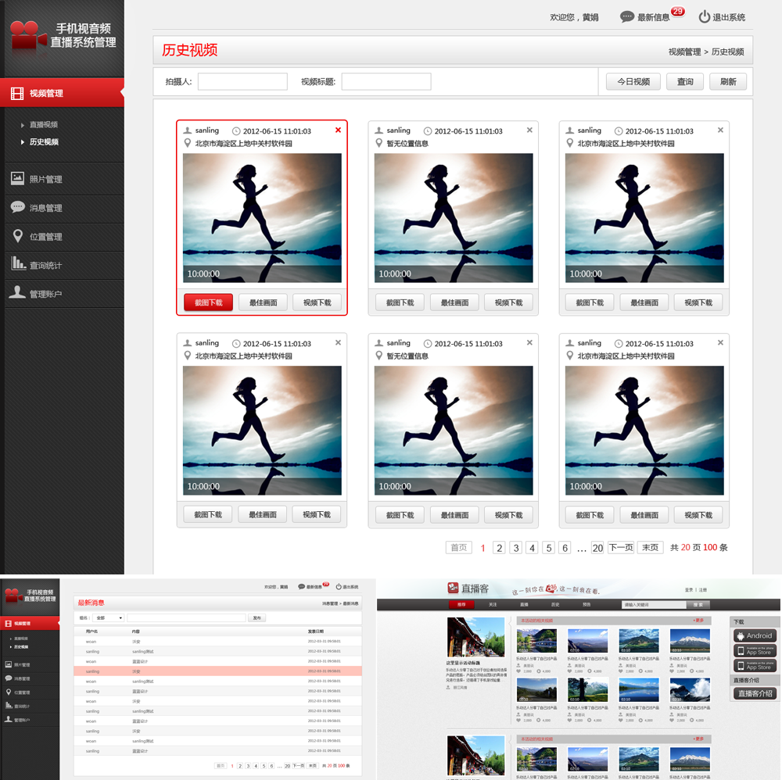
Task: Open photo management picture icon in sidebar
Action: click(x=17, y=178)
